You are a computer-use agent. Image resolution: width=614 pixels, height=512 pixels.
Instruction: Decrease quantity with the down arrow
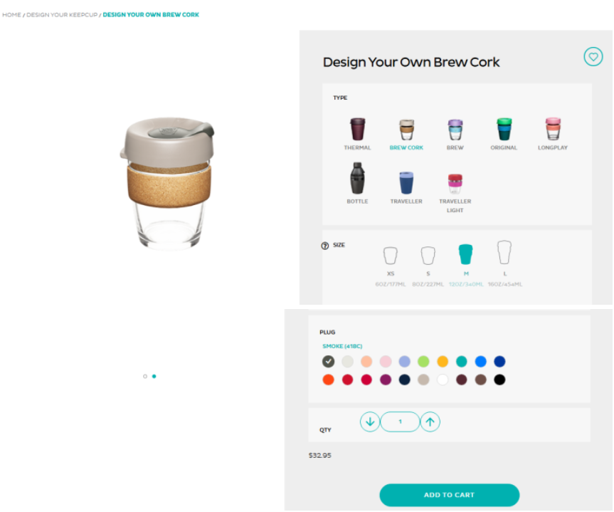pos(370,422)
